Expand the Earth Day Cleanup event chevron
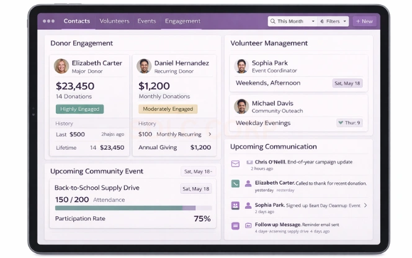 pyautogui.click(x=365, y=205)
